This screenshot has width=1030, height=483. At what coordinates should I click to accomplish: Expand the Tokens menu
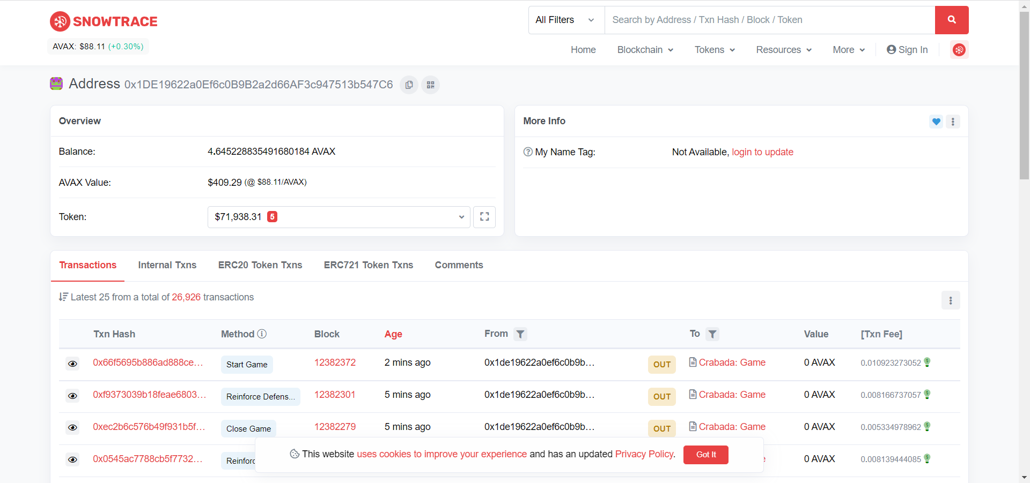click(715, 50)
